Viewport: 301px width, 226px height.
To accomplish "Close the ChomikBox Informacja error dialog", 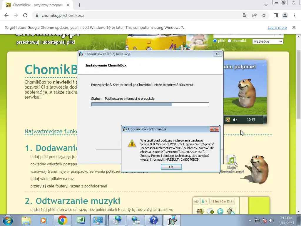I will (x=214, y=129).
